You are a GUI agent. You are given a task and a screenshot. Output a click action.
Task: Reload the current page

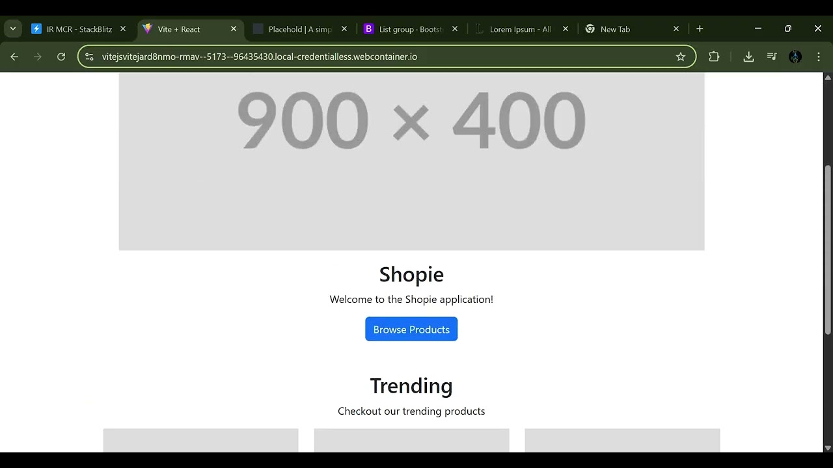click(x=61, y=57)
